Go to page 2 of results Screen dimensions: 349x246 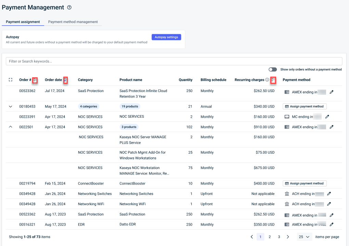[270, 237]
